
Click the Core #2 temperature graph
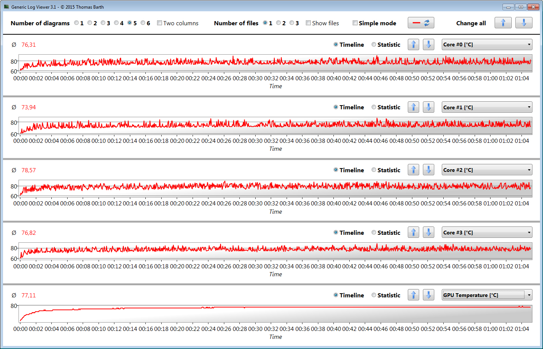(x=275, y=188)
